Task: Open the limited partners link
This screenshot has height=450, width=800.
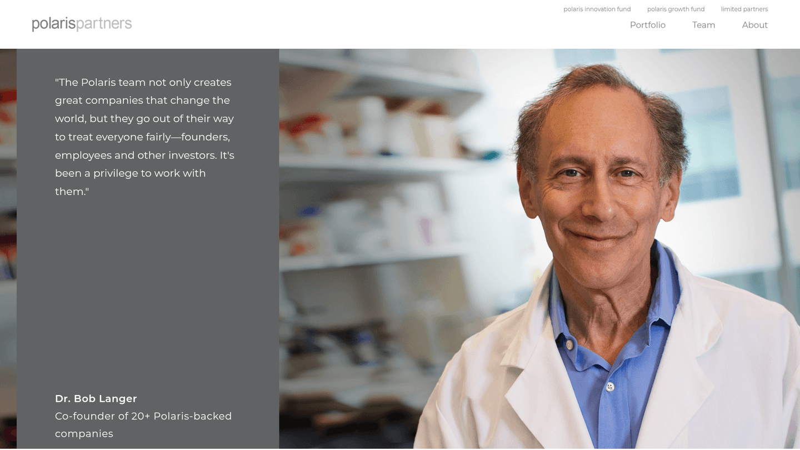Action: (744, 9)
